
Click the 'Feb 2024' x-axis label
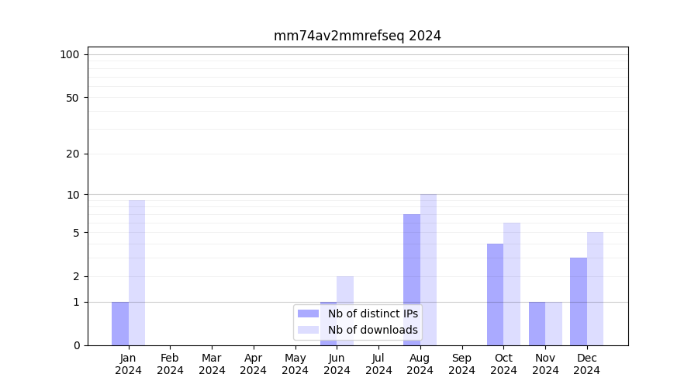[170, 364]
